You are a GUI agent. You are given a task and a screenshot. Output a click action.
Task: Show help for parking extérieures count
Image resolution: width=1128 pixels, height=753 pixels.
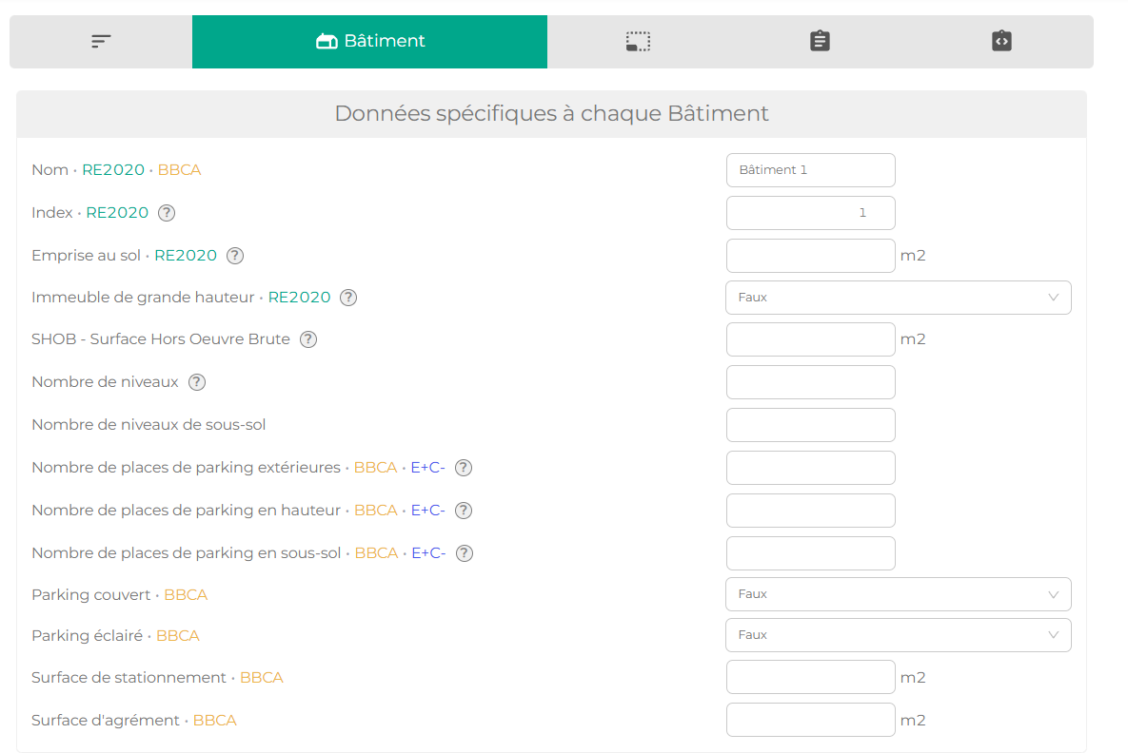(464, 468)
